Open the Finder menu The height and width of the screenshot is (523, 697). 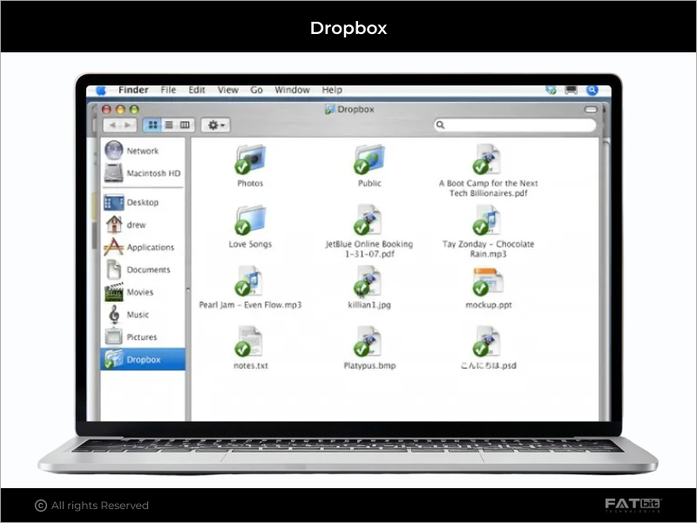coord(133,90)
